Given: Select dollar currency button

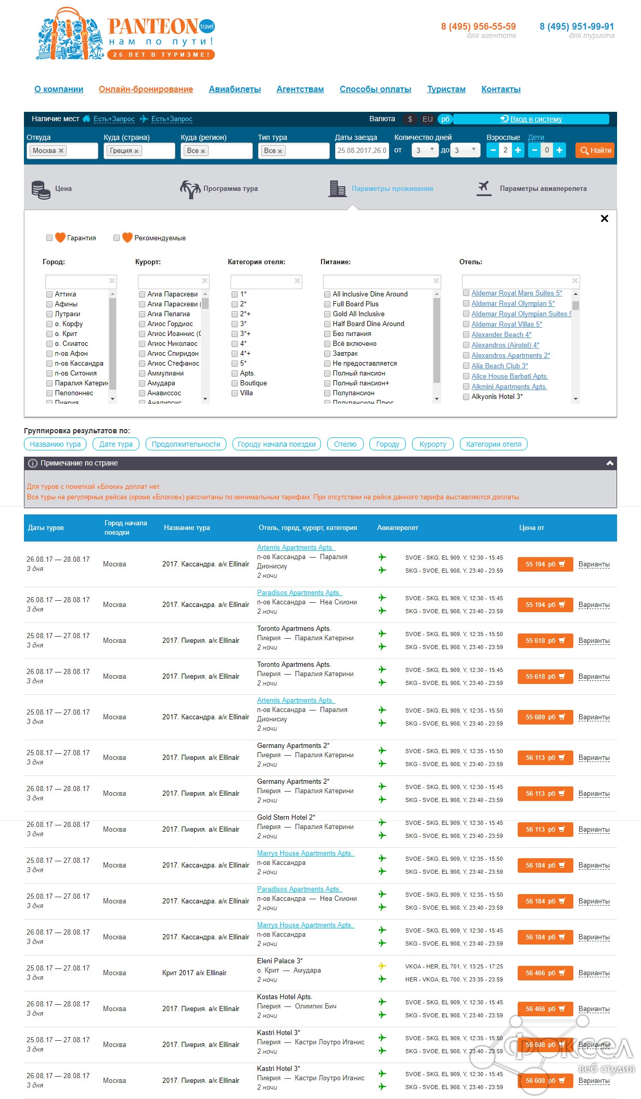Looking at the screenshot, I should 410,119.
